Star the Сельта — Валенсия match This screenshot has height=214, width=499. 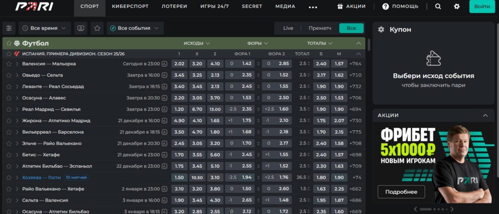pos(9,201)
